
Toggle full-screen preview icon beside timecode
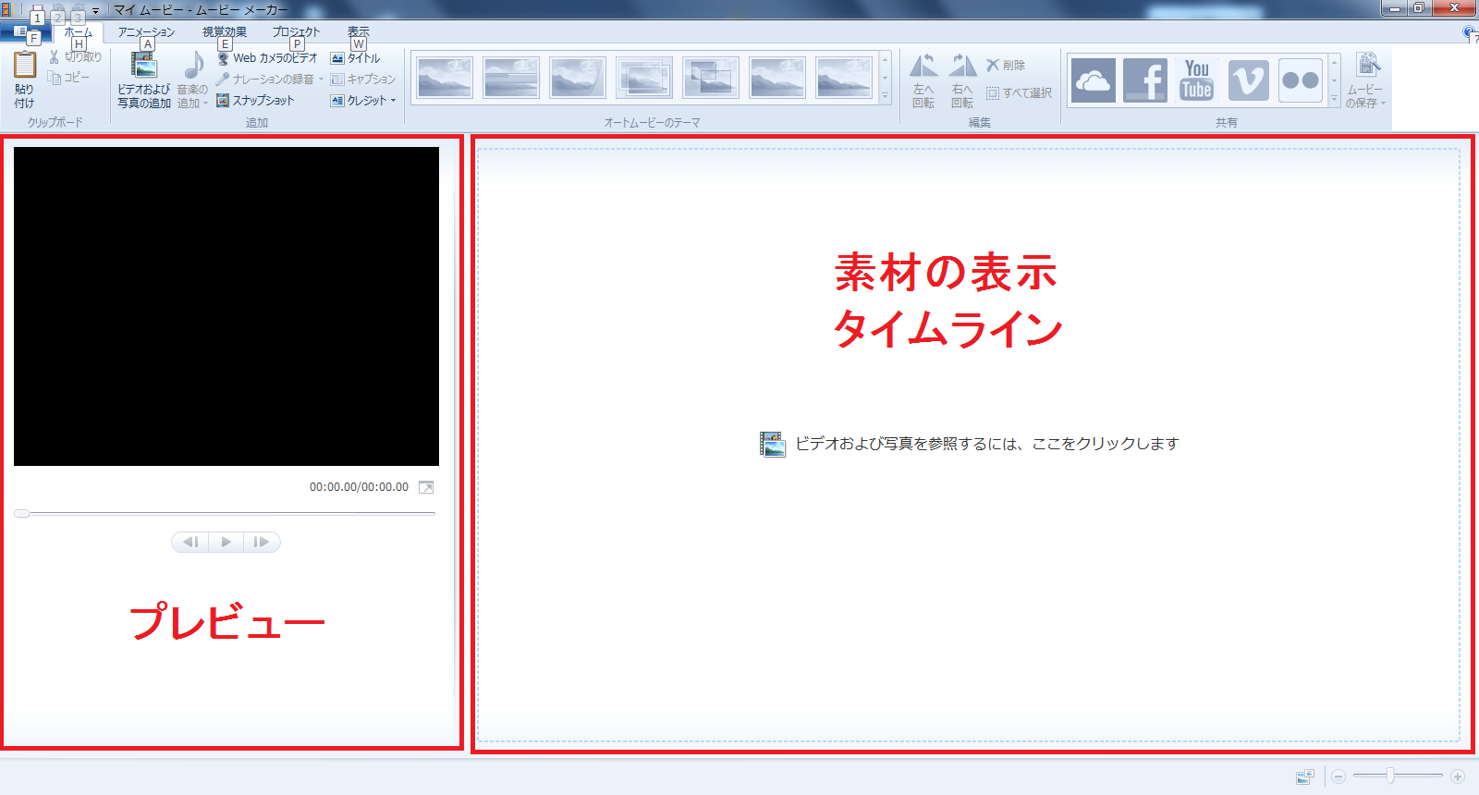tap(426, 487)
